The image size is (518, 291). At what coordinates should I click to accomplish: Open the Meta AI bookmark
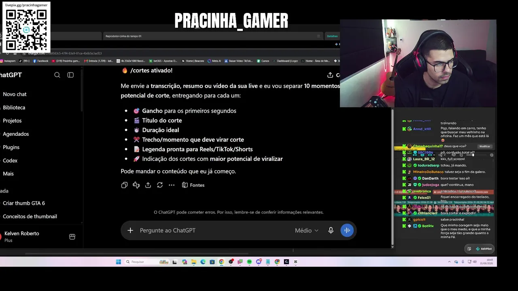point(214,61)
